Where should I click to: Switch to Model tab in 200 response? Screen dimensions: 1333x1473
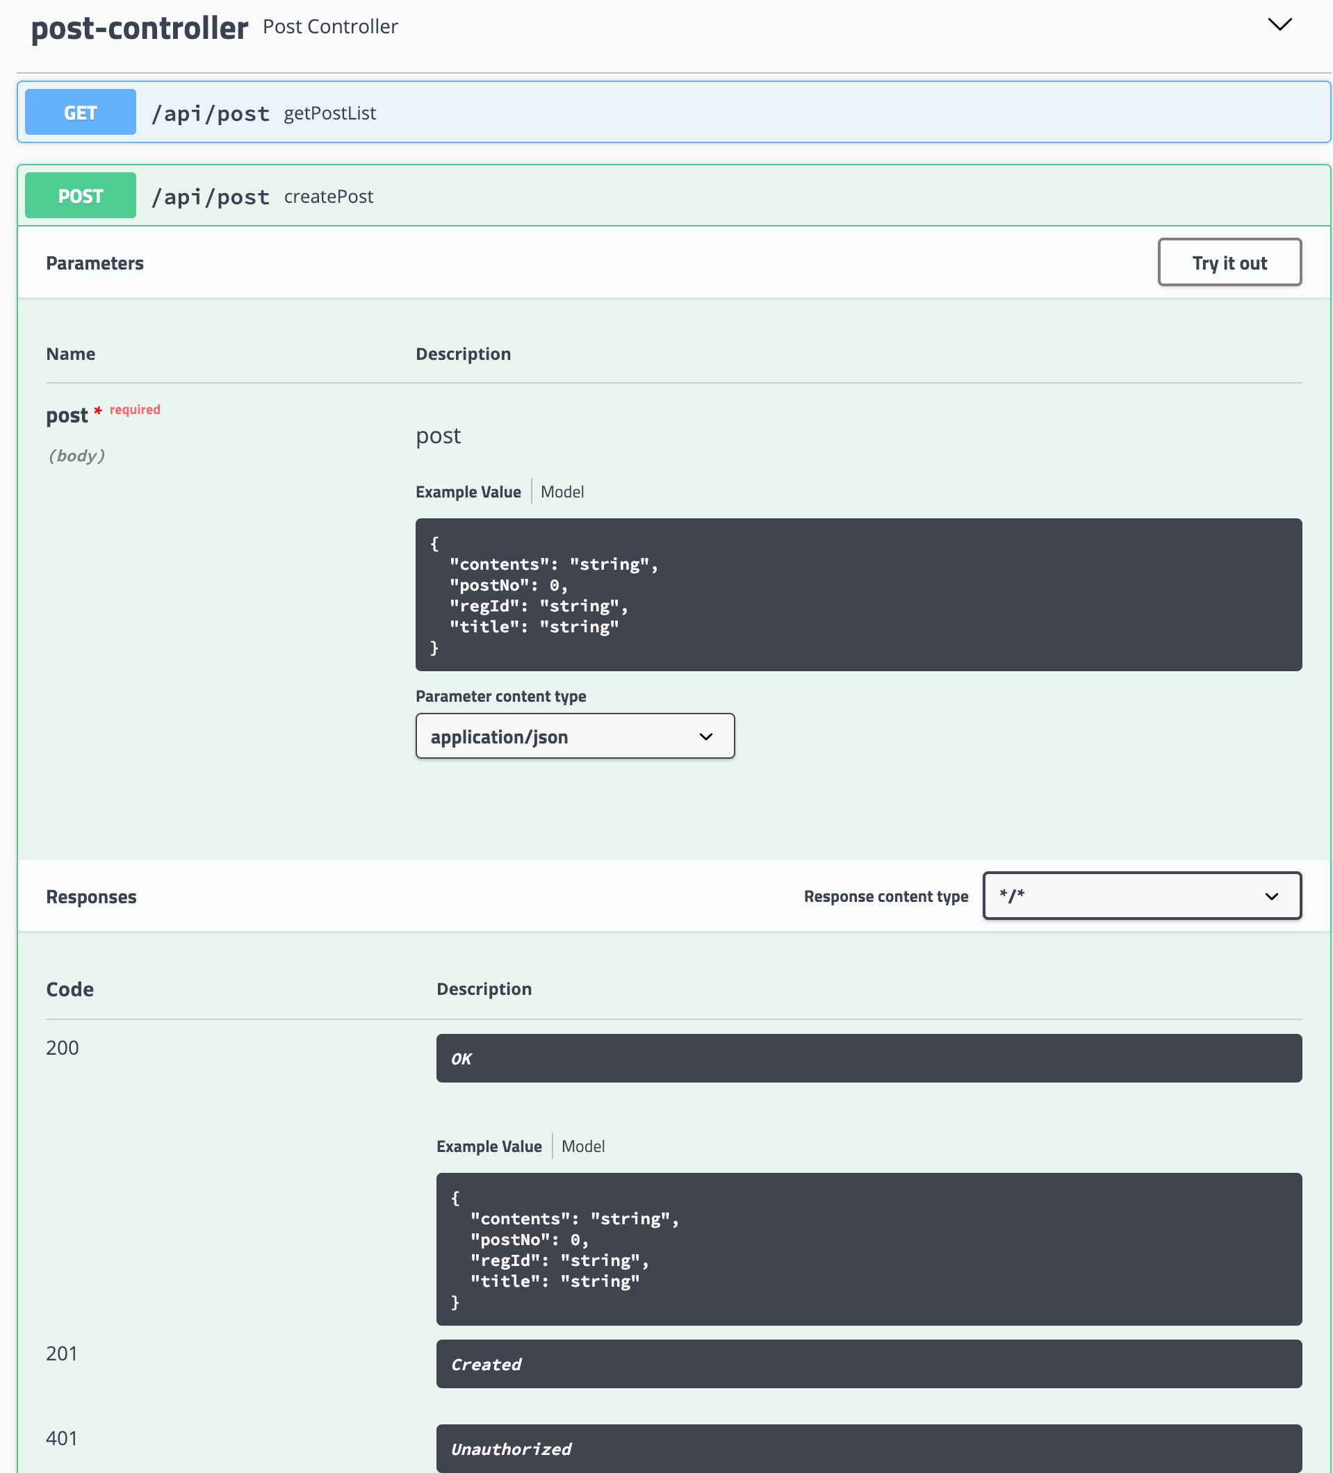[582, 1146]
